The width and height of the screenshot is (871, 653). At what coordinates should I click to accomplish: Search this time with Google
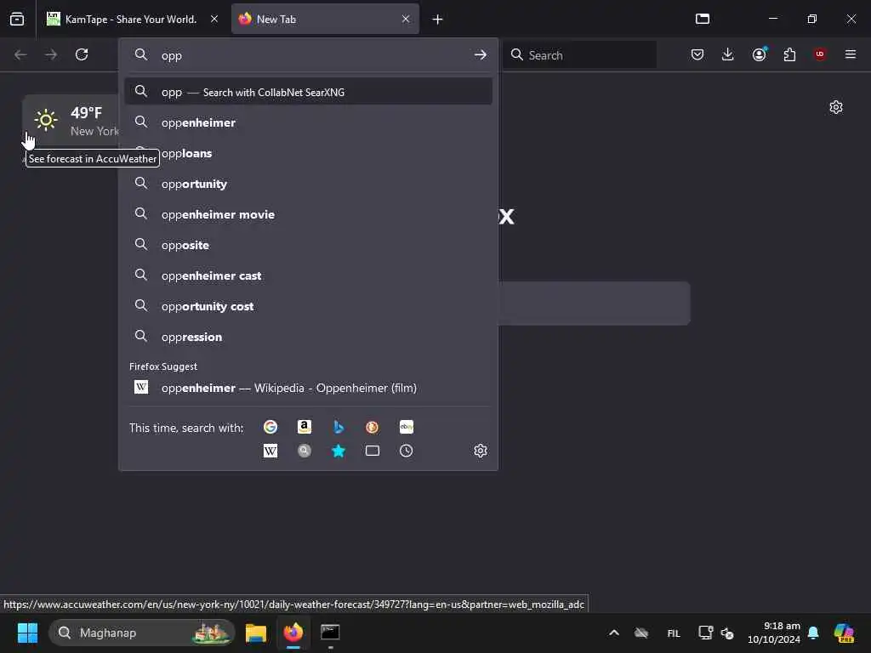[x=270, y=427]
